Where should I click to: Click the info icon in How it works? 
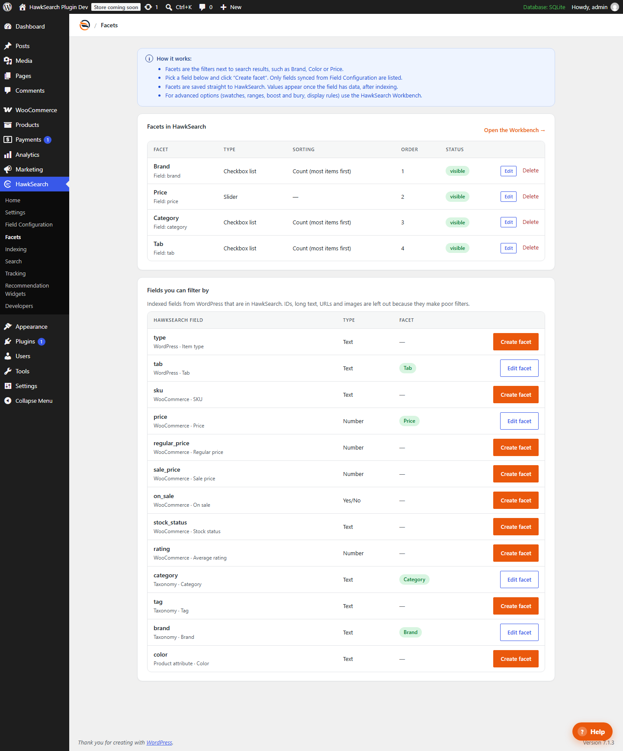149,58
